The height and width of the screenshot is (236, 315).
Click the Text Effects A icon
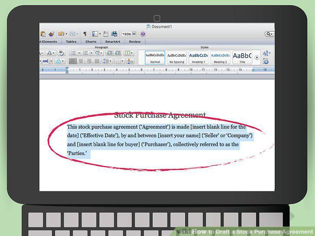click(58, 61)
